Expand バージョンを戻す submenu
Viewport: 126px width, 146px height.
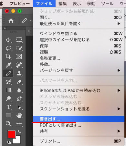pos(79,70)
